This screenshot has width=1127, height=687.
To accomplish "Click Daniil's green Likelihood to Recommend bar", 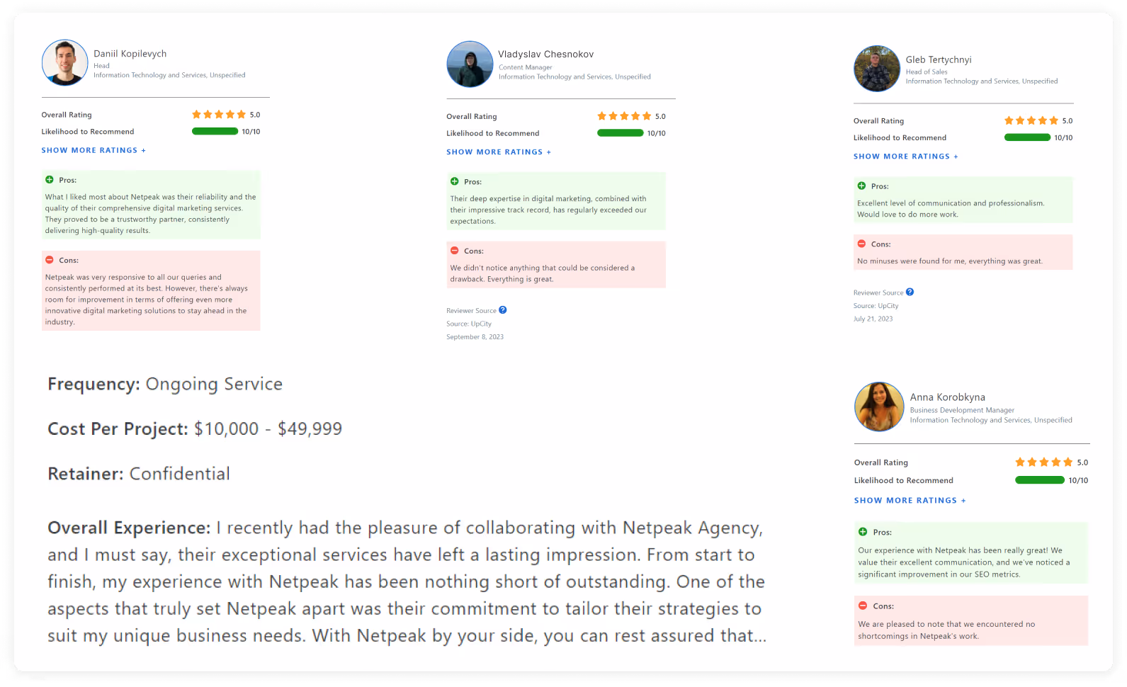I will point(215,131).
